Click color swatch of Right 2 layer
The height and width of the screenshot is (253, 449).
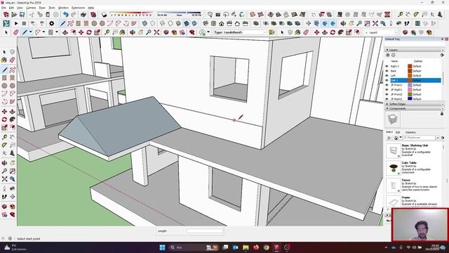point(410,66)
